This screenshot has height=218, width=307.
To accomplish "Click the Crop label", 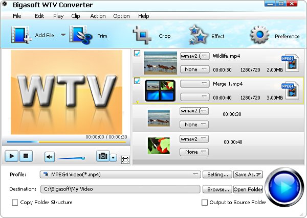I will tap(164, 36).
